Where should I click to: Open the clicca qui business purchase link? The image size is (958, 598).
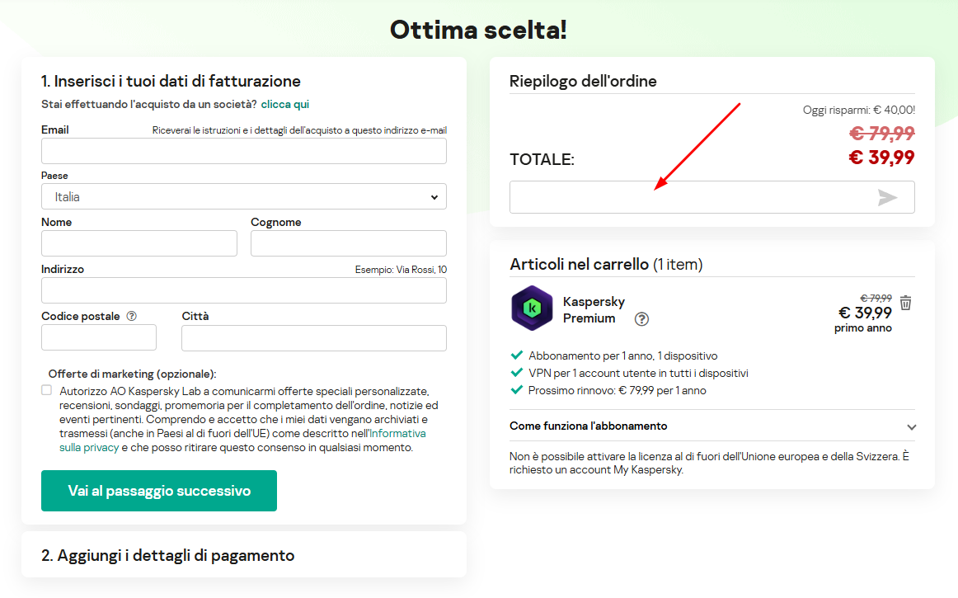tap(284, 104)
